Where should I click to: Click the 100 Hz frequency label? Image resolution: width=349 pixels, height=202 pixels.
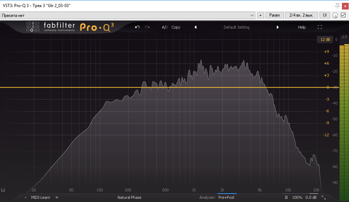coord(99,190)
